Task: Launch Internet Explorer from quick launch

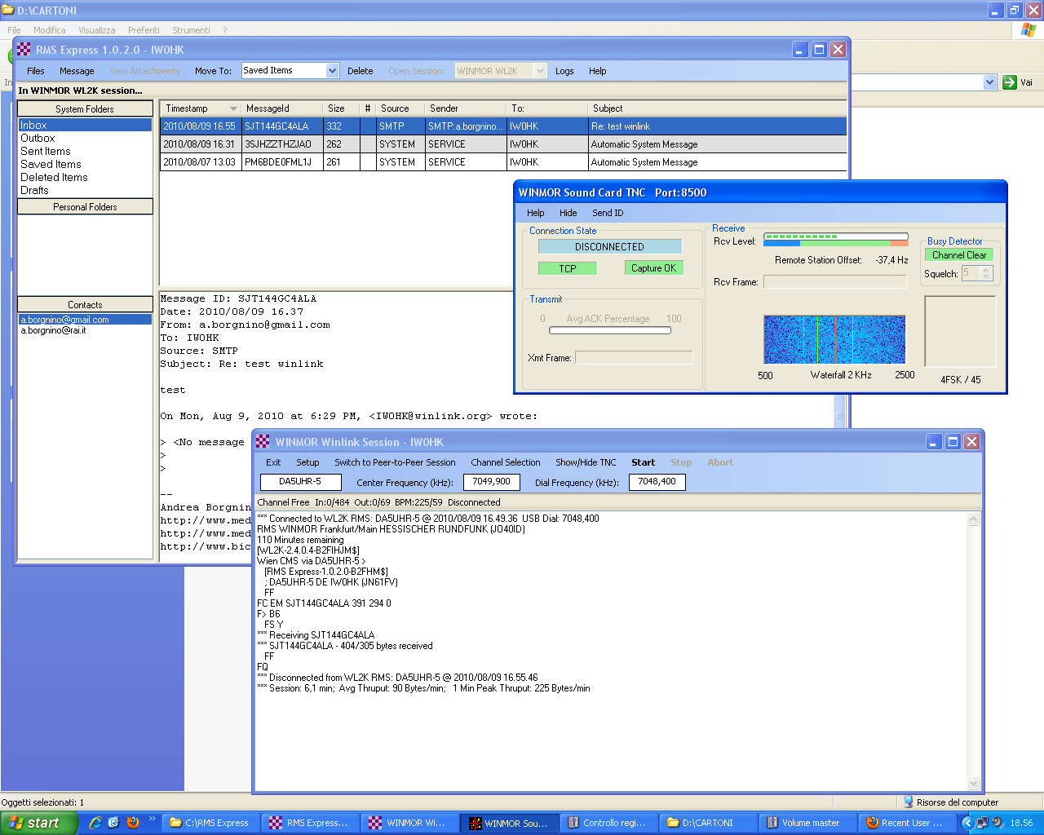Action: 95,823
